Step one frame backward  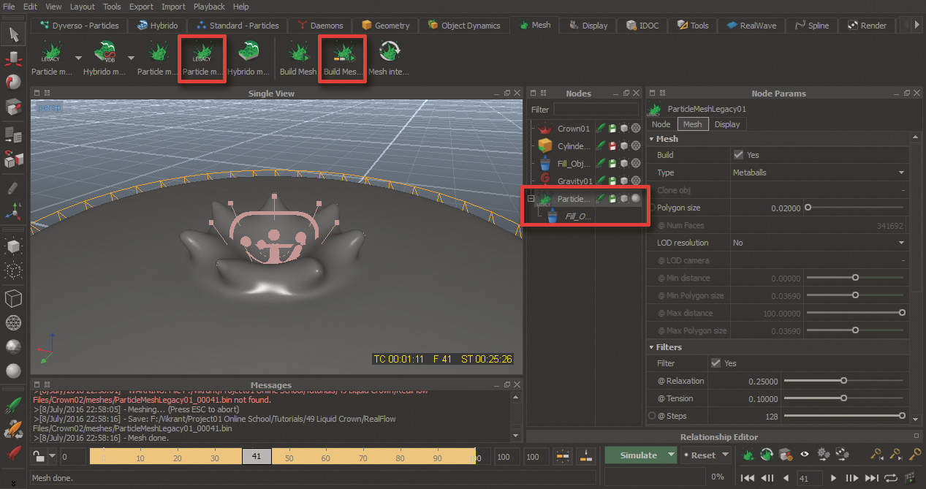[767, 478]
